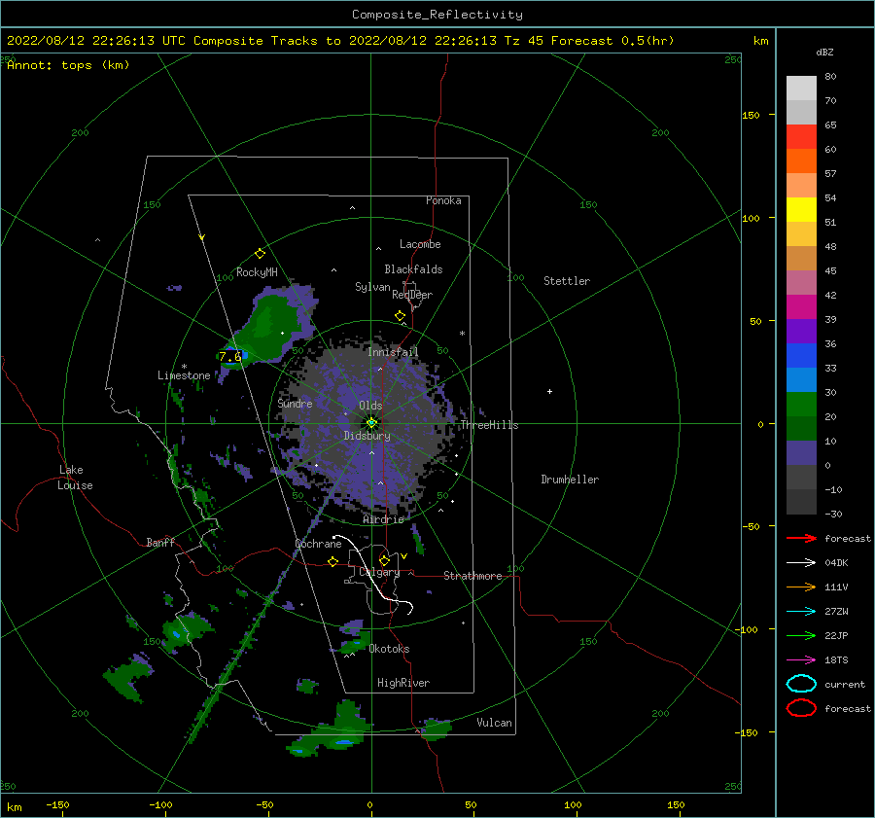The width and height of the screenshot is (875, 818).
Task: Click the Strathmore label
Action: coord(472,576)
